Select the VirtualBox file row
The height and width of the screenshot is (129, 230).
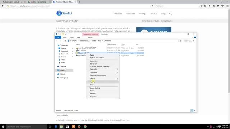110,56
